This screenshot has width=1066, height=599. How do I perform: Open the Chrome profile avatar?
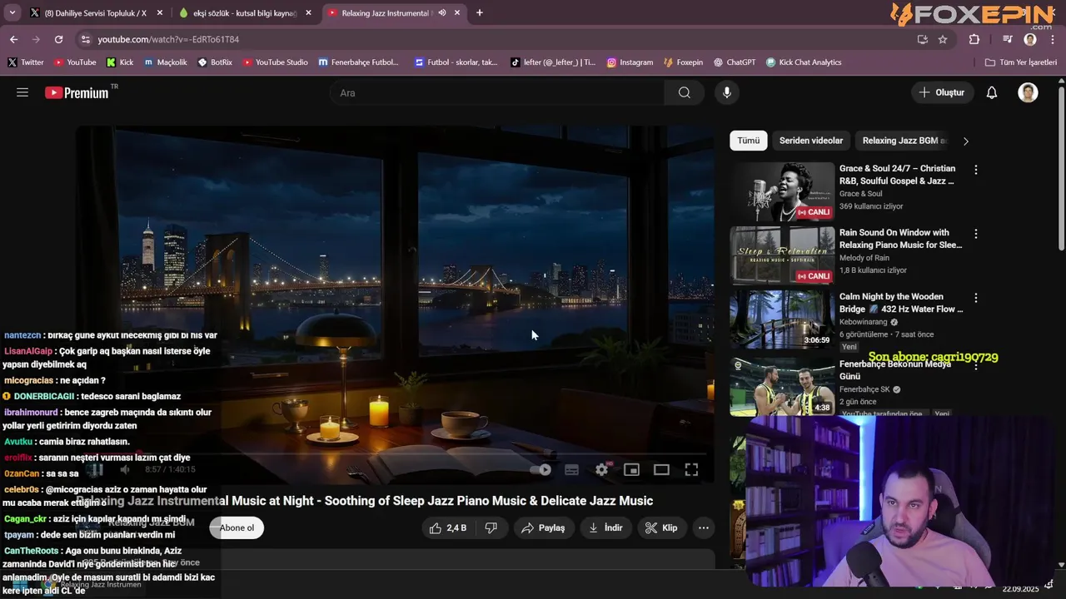point(1030,39)
